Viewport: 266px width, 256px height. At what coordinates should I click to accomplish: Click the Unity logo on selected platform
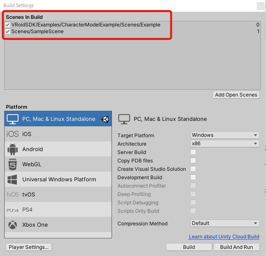(105, 119)
